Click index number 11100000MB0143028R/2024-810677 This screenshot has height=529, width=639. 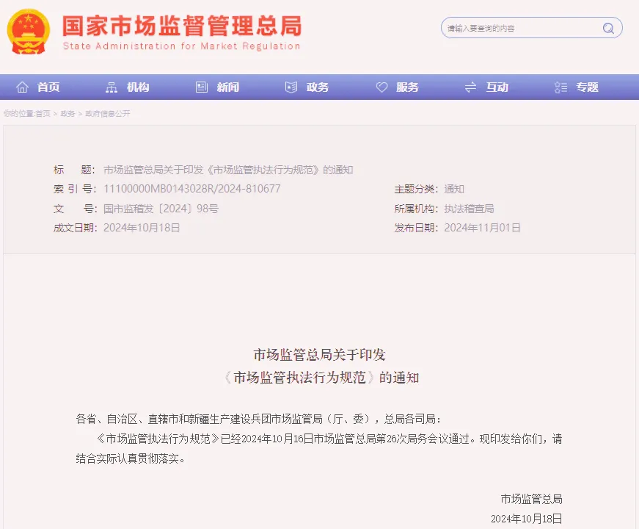pos(192,189)
